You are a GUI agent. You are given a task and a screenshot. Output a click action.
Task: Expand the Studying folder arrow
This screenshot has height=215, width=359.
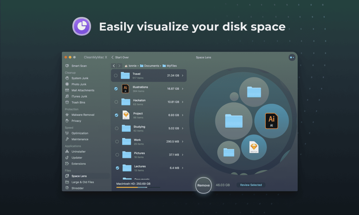click(x=183, y=128)
